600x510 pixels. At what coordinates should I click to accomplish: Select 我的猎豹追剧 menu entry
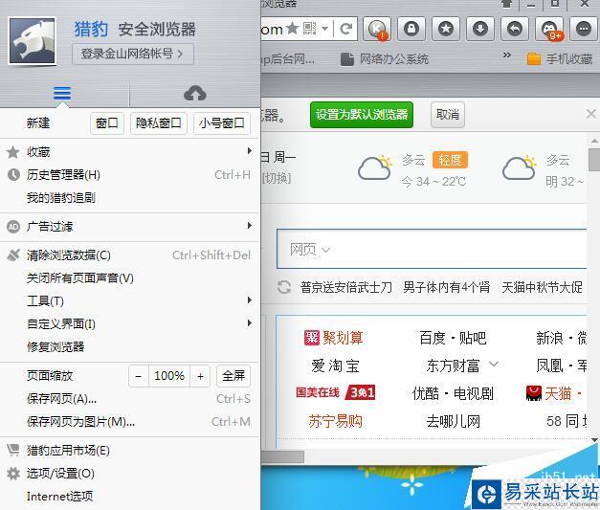130,198
